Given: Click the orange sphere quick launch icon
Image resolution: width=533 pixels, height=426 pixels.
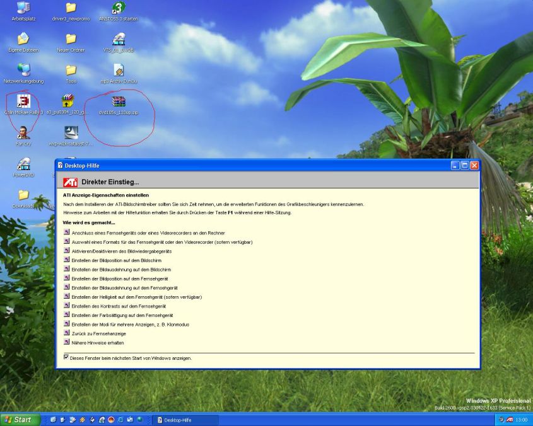Looking at the screenshot, I should tap(111, 420).
